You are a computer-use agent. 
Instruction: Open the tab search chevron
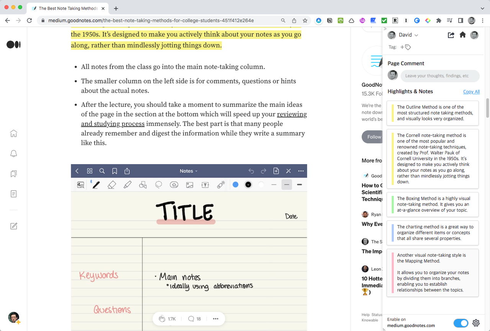[x=482, y=8]
